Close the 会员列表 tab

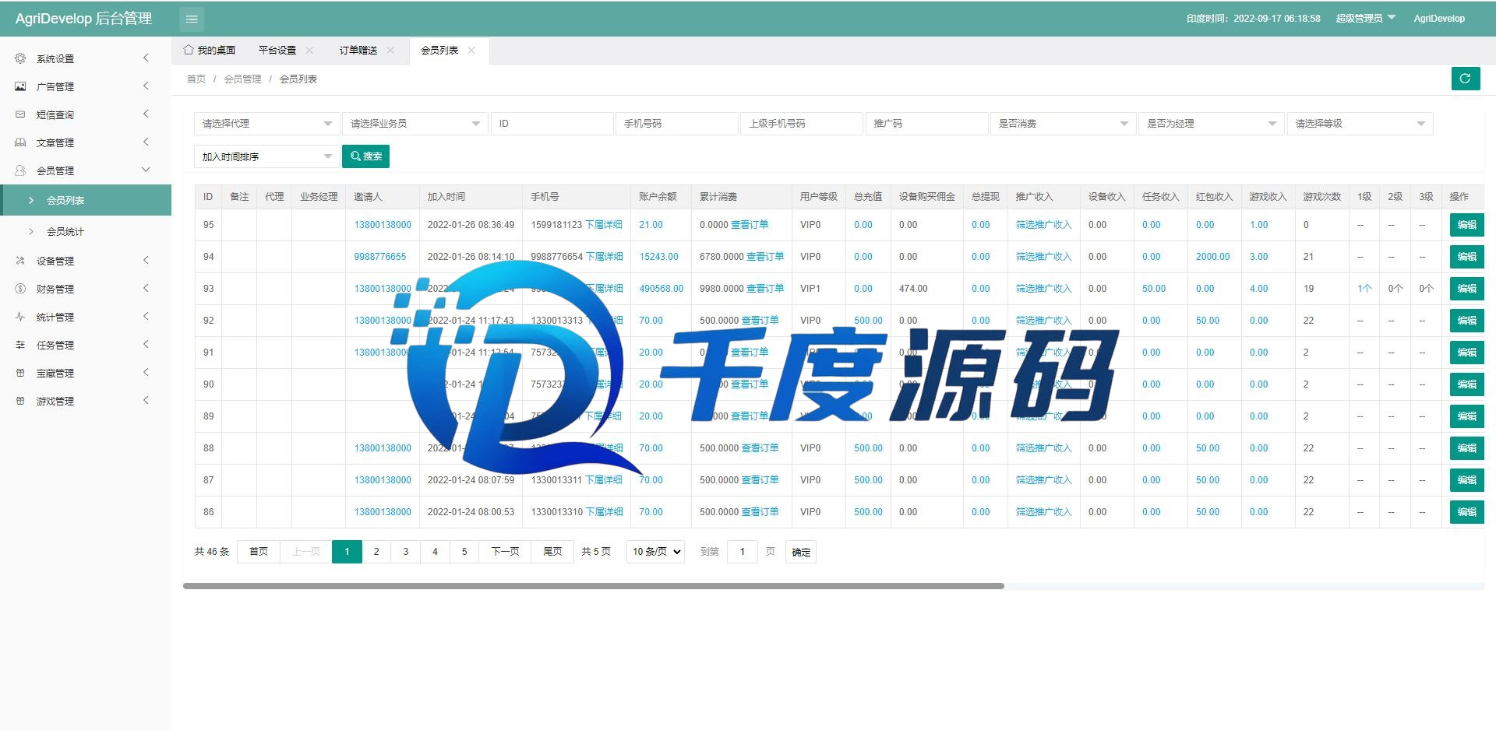(471, 50)
